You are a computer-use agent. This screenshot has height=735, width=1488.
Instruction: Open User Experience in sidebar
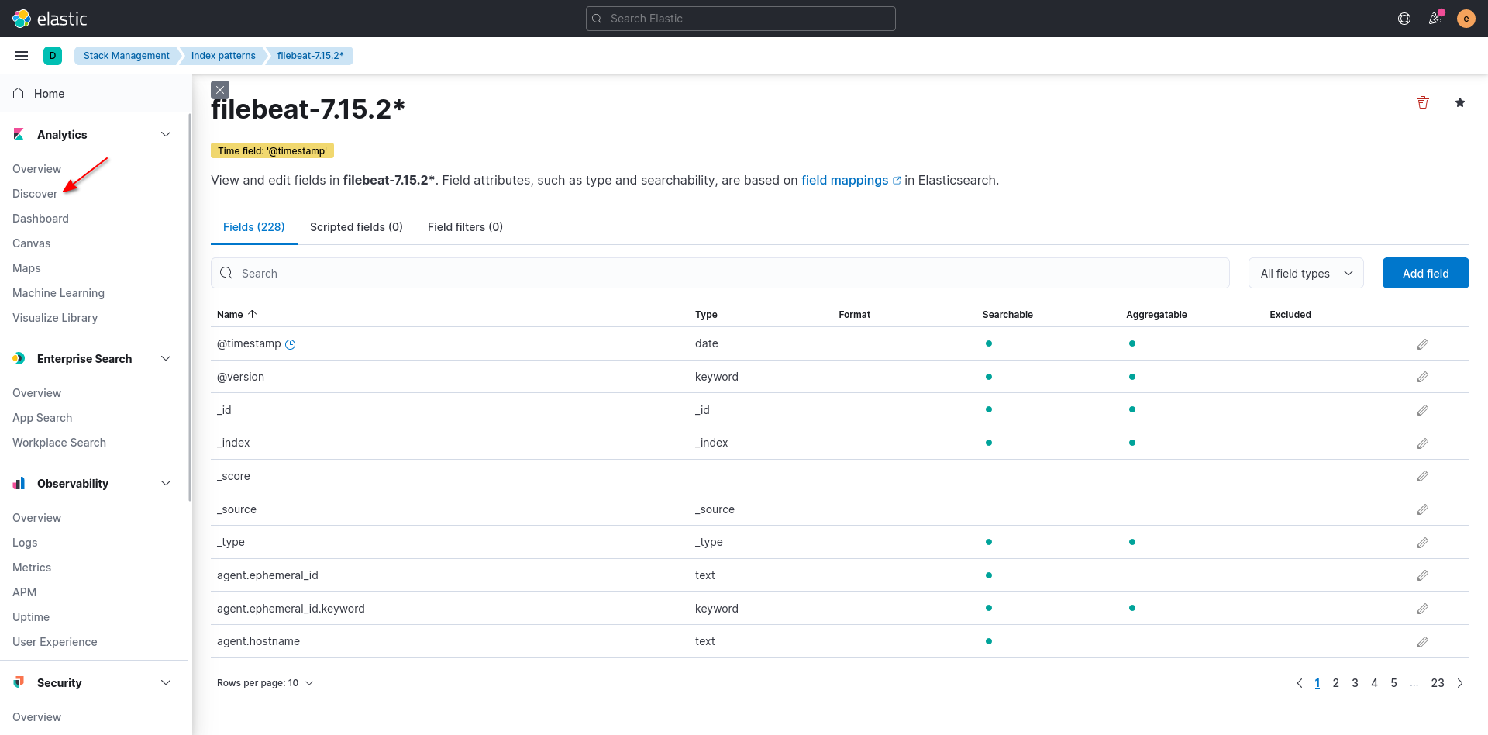54,642
